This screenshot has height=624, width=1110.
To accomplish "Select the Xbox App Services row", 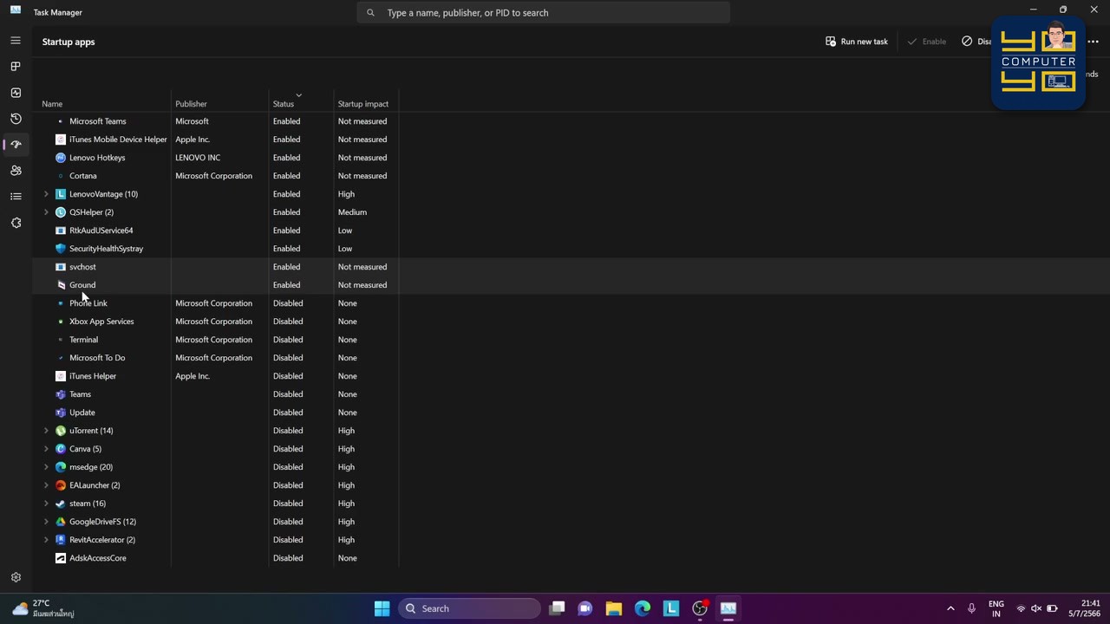I will click(x=572, y=322).
